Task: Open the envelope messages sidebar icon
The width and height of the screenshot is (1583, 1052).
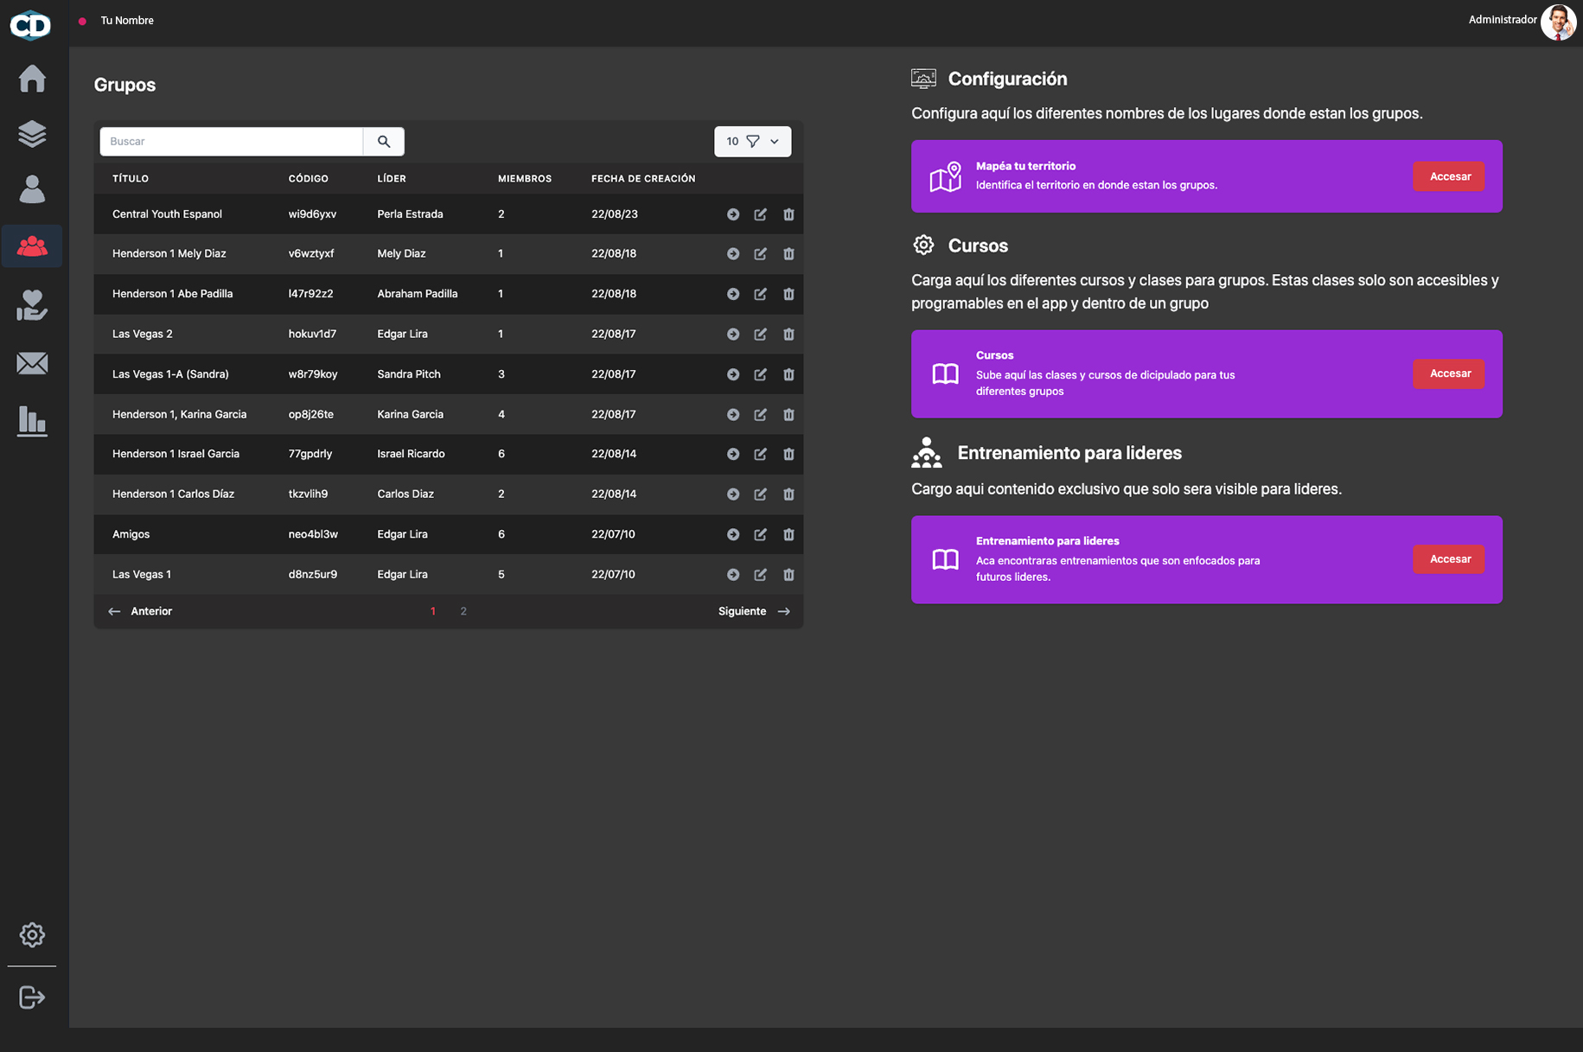Action: [32, 363]
